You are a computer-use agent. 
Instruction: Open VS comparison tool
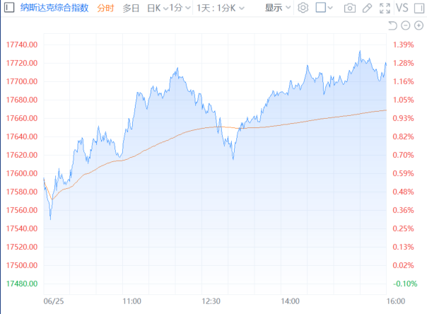[402, 8]
